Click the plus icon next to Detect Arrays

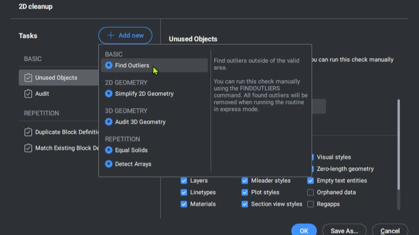tap(109, 164)
